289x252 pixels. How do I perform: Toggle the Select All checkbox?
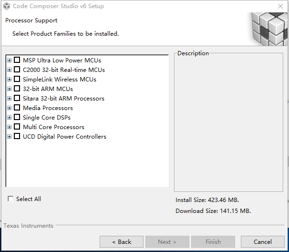[10, 199]
